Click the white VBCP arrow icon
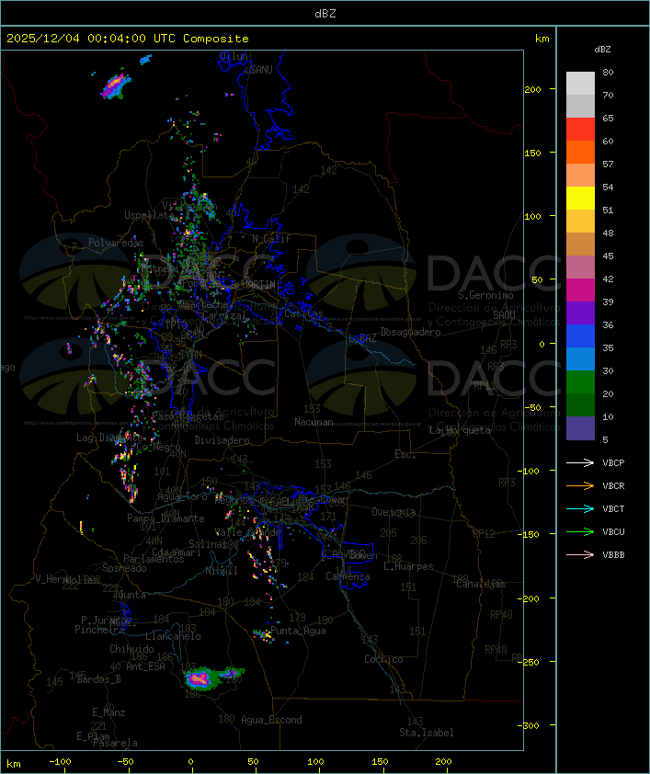The image size is (650, 774). [580, 462]
